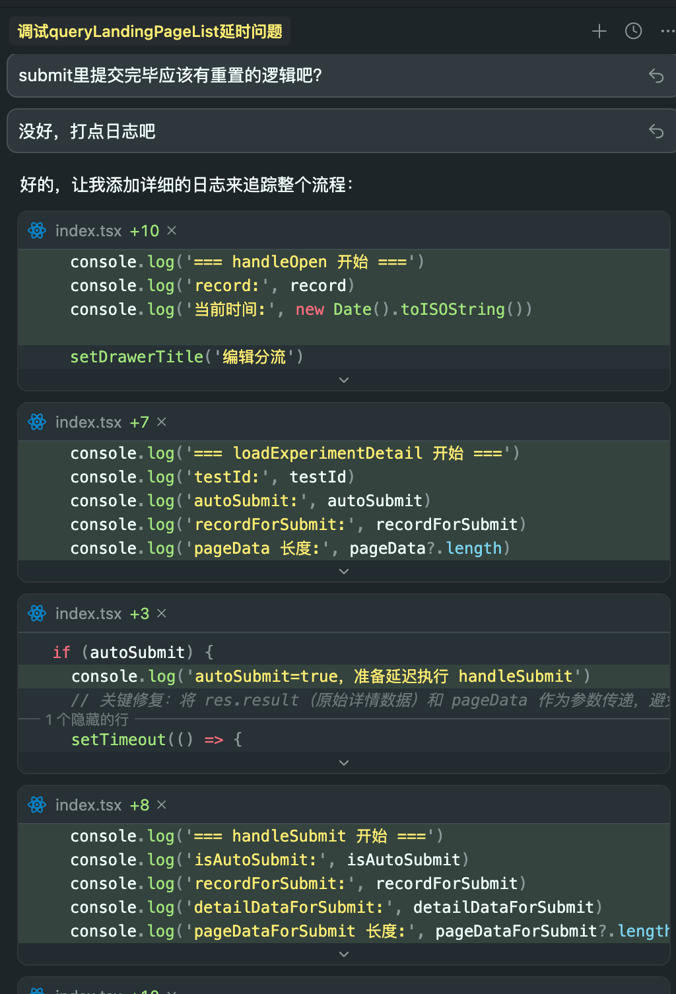
Task: Click the React icon beside the +7 code block
Action: [x=37, y=422]
